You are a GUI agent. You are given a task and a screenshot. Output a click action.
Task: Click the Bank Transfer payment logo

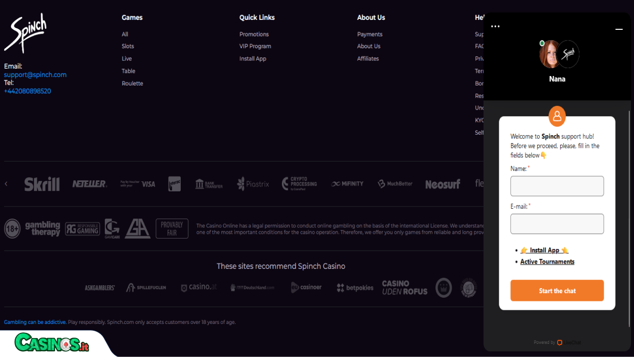click(x=209, y=184)
